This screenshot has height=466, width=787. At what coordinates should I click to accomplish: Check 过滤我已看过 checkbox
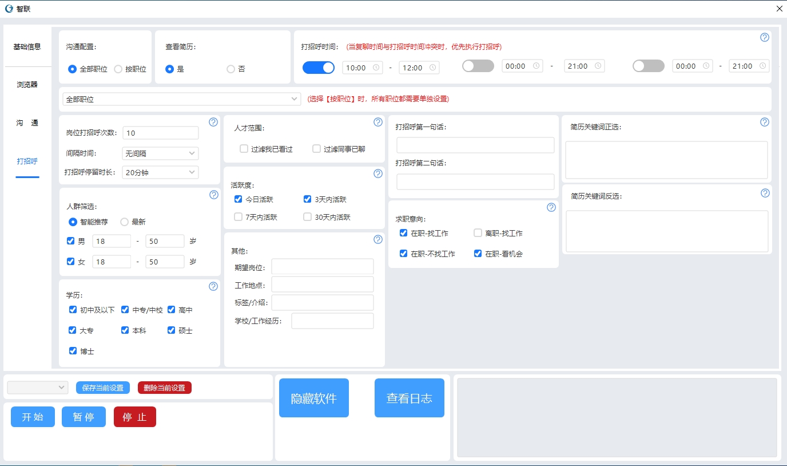[x=244, y=149]
